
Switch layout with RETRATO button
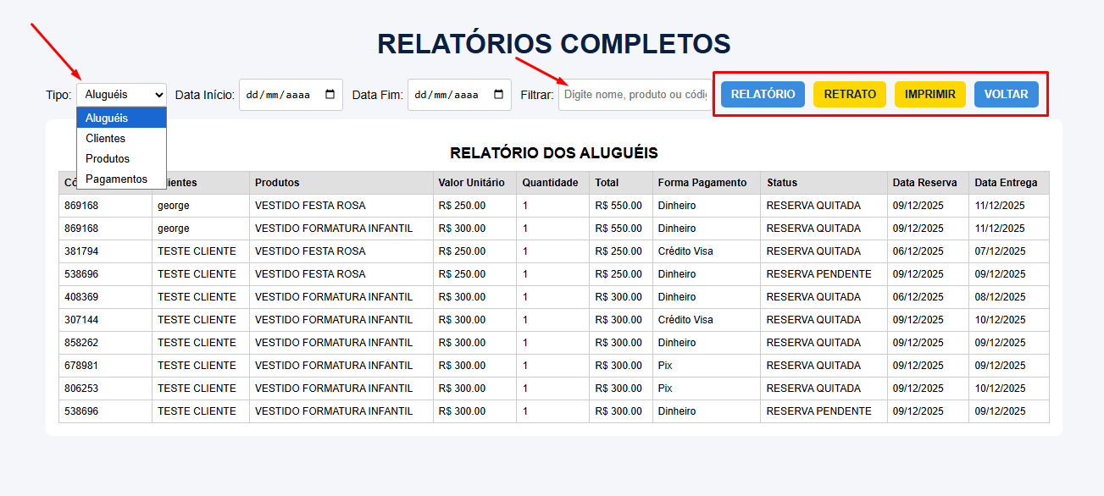[850, 94]
